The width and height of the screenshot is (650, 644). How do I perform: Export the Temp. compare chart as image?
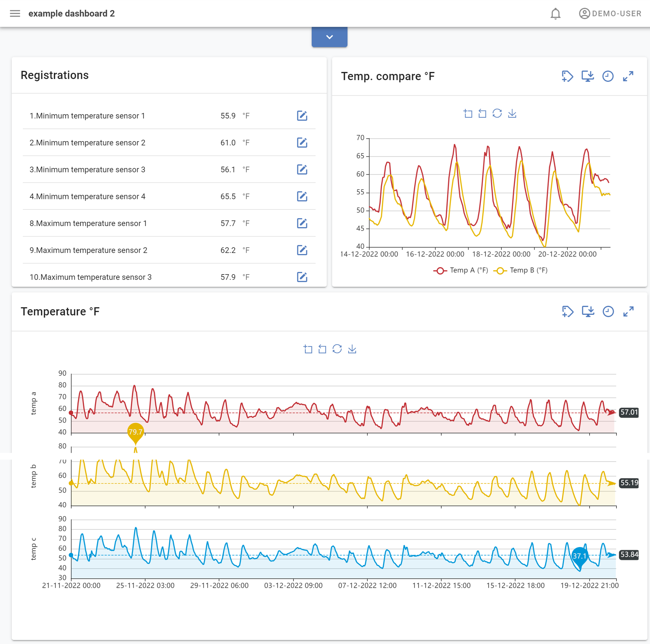588,76
